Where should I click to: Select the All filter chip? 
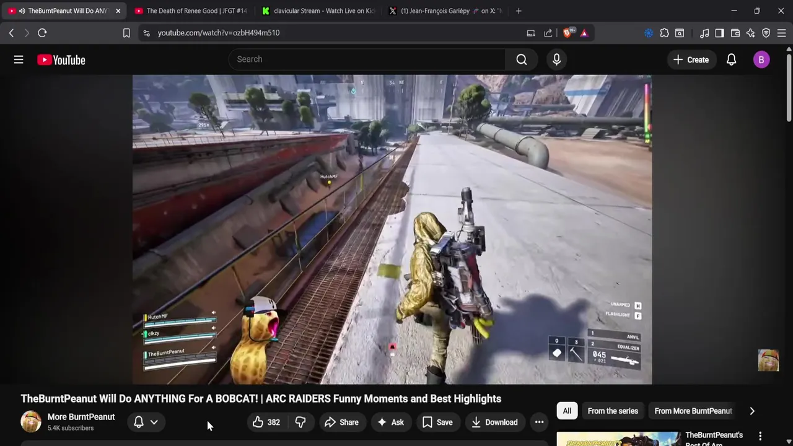pos(567,411)
